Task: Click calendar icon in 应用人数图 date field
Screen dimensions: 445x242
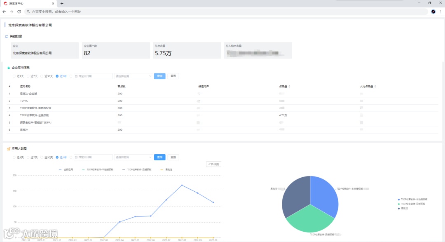Action: coord(76,157)
